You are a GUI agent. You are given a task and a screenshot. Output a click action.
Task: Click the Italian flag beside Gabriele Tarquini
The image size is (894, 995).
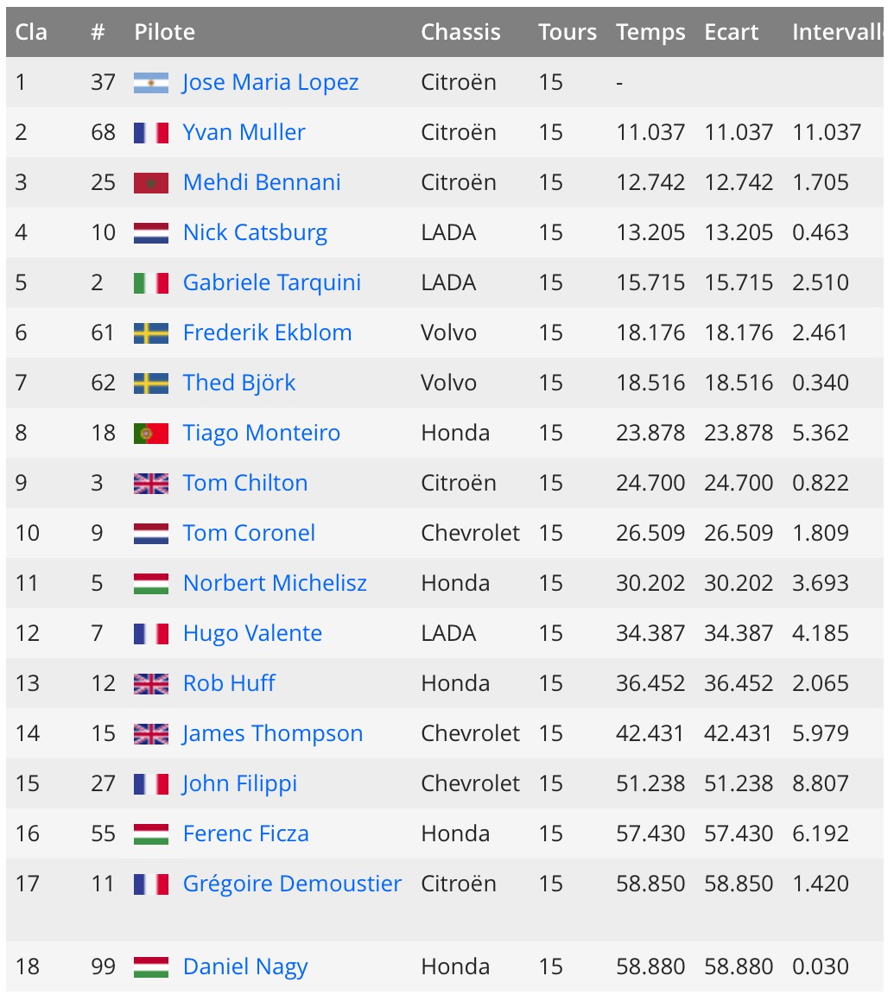pos(151,283)
